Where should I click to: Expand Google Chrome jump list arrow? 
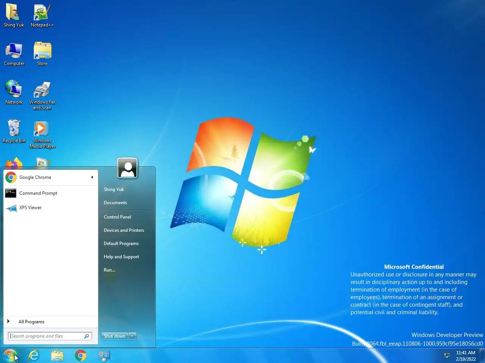[92, 177]
